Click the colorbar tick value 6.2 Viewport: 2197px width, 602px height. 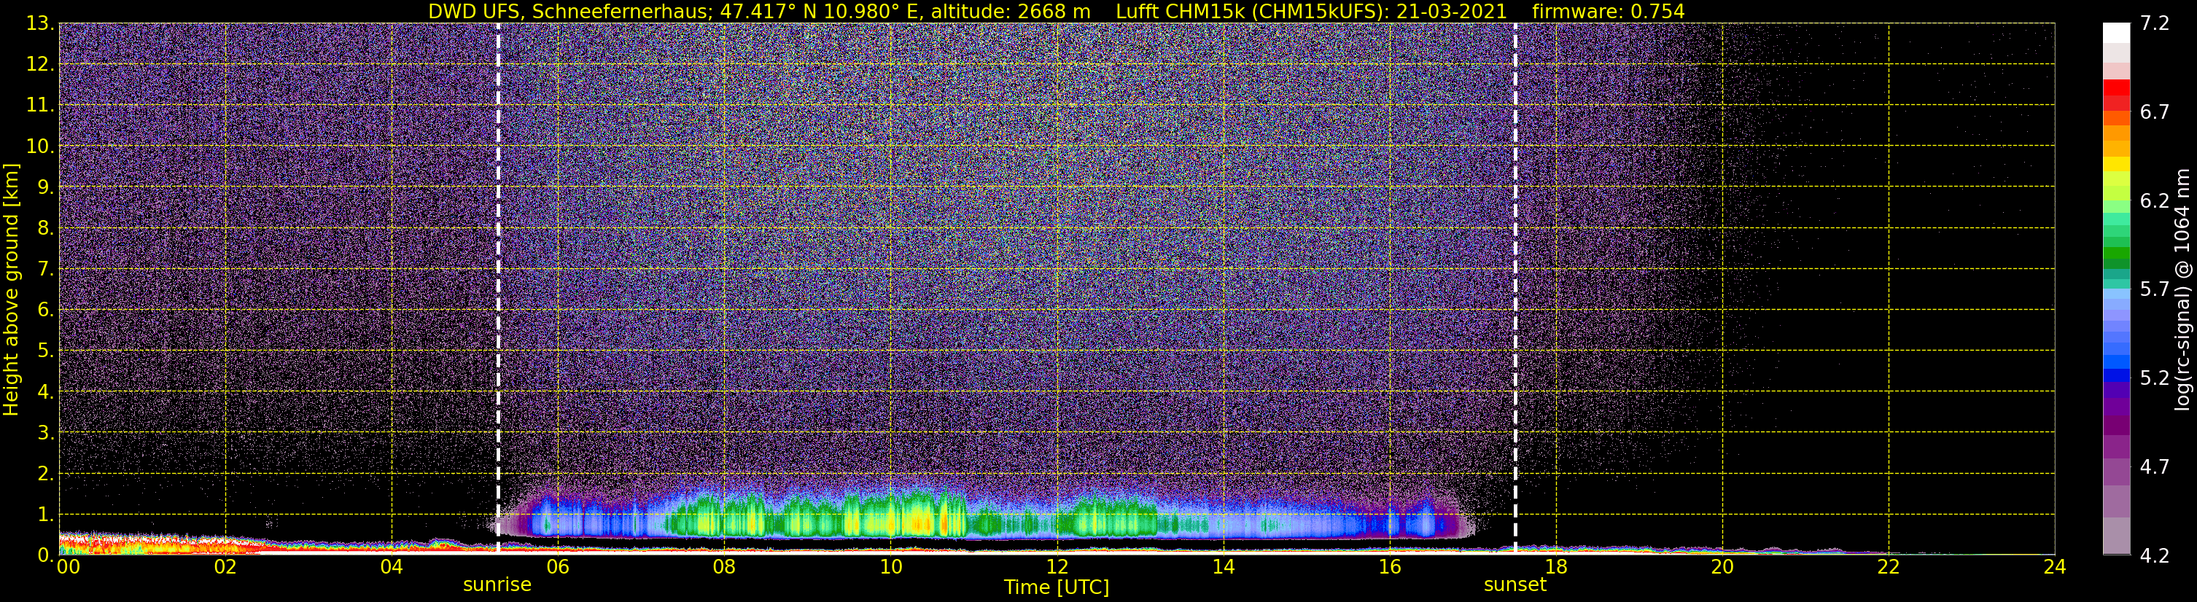tap(2155, 201)
